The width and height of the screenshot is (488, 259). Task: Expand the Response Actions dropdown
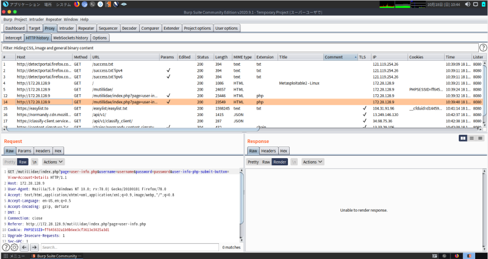pyautogui.click(x=313, y=162)
